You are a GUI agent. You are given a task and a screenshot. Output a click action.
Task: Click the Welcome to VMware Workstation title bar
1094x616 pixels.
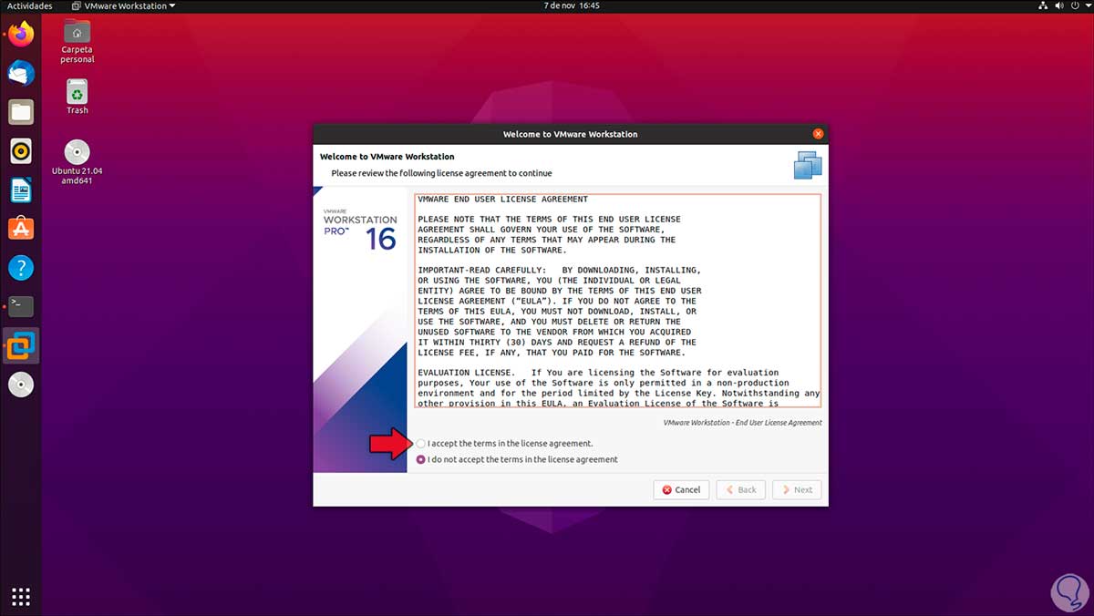pos(571,134)
